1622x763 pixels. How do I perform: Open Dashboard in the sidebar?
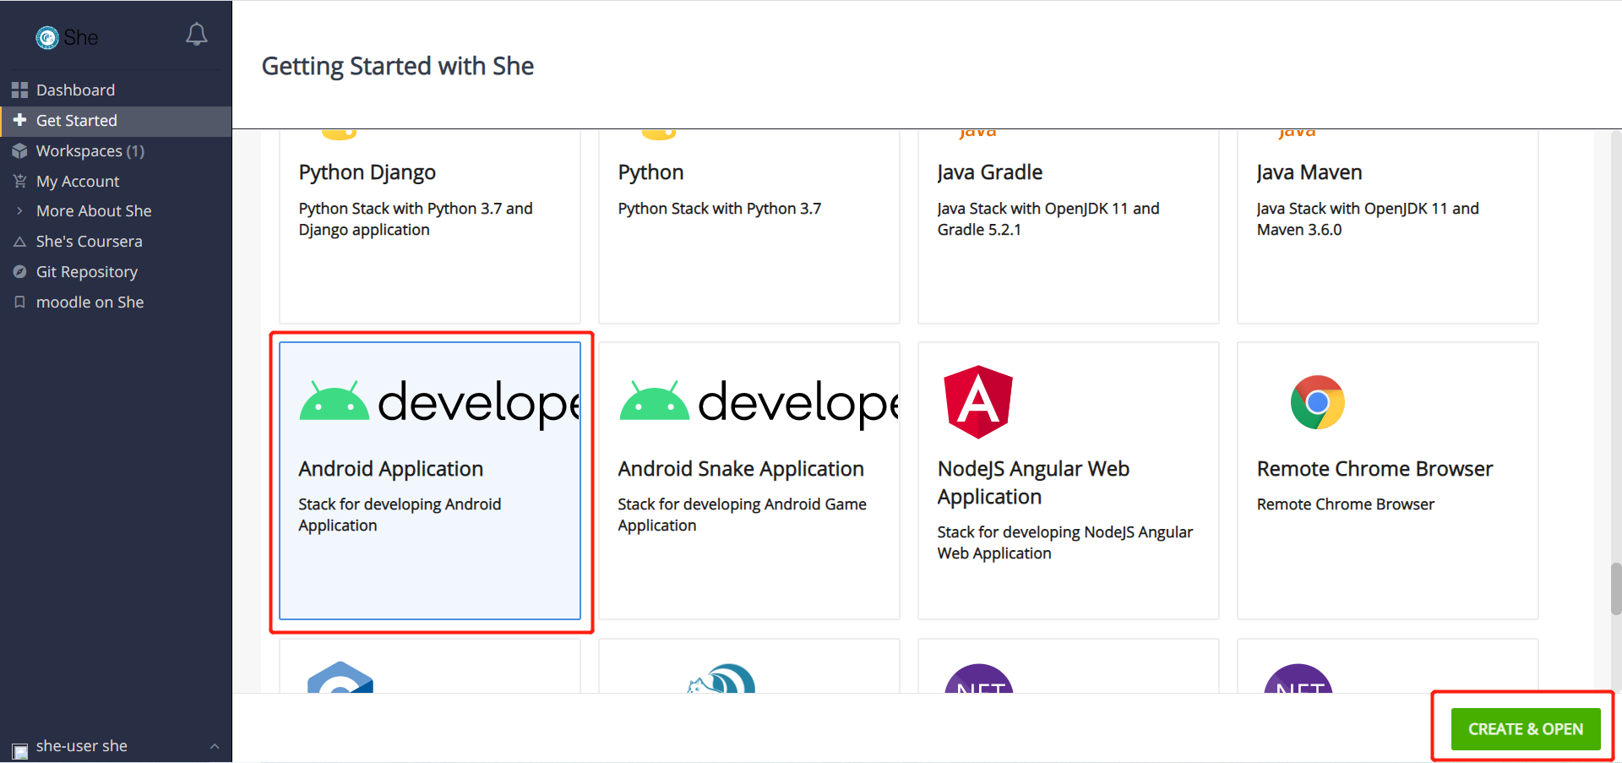116,90
